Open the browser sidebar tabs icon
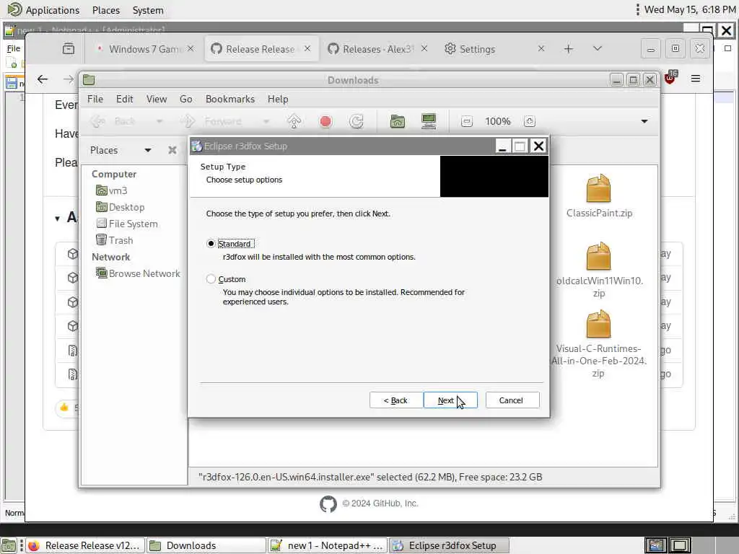This screenshot has width=739, height=554. pos(69,48)
